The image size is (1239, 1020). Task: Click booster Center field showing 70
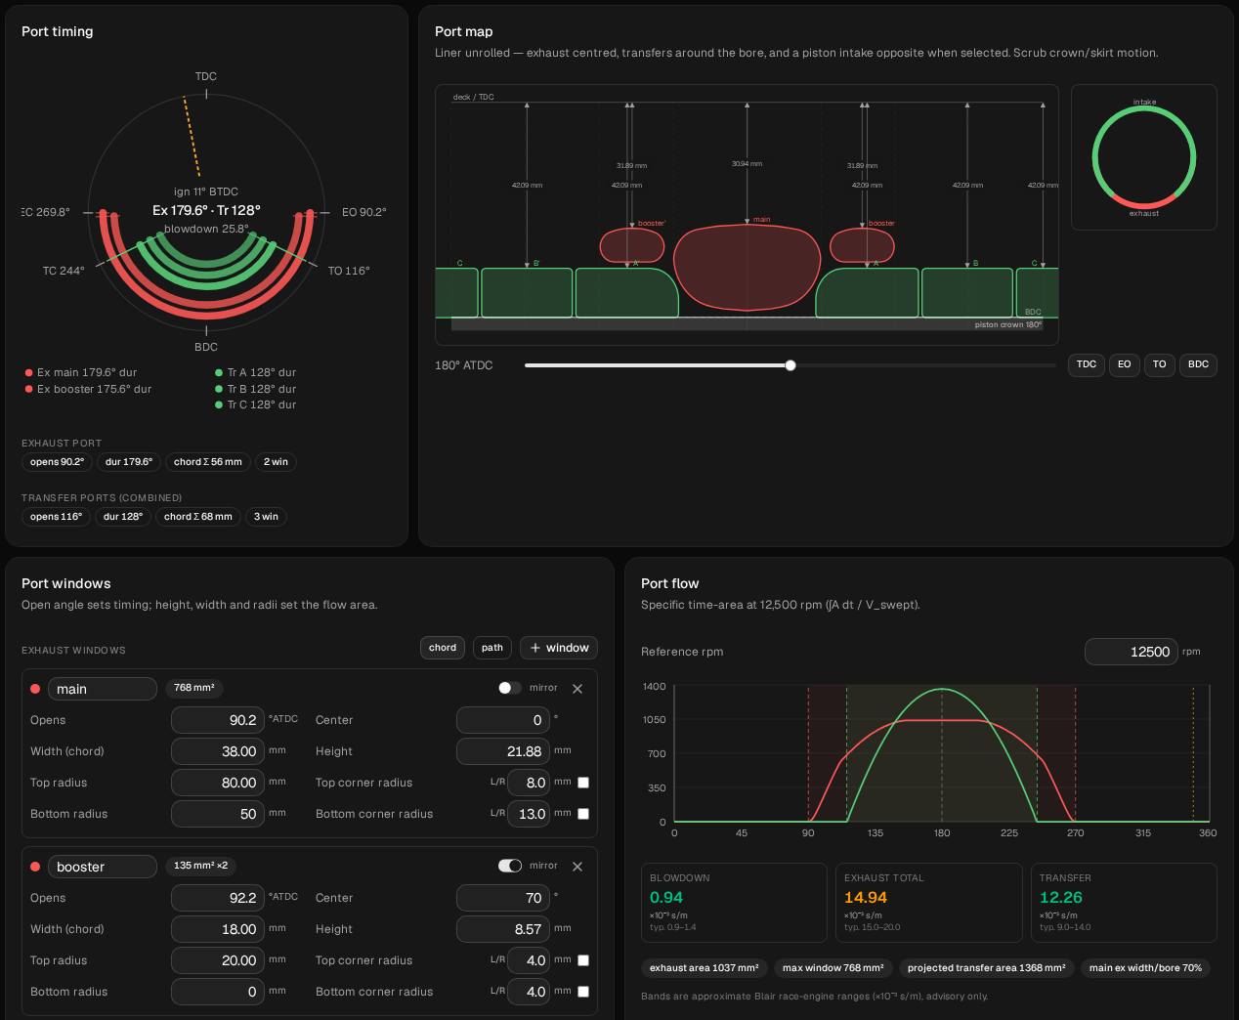[503, 898]
